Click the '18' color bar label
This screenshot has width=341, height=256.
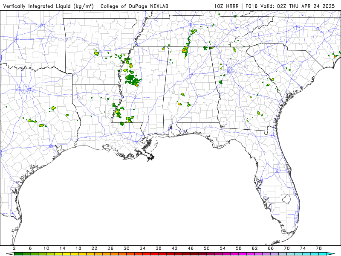click(78, 248)
